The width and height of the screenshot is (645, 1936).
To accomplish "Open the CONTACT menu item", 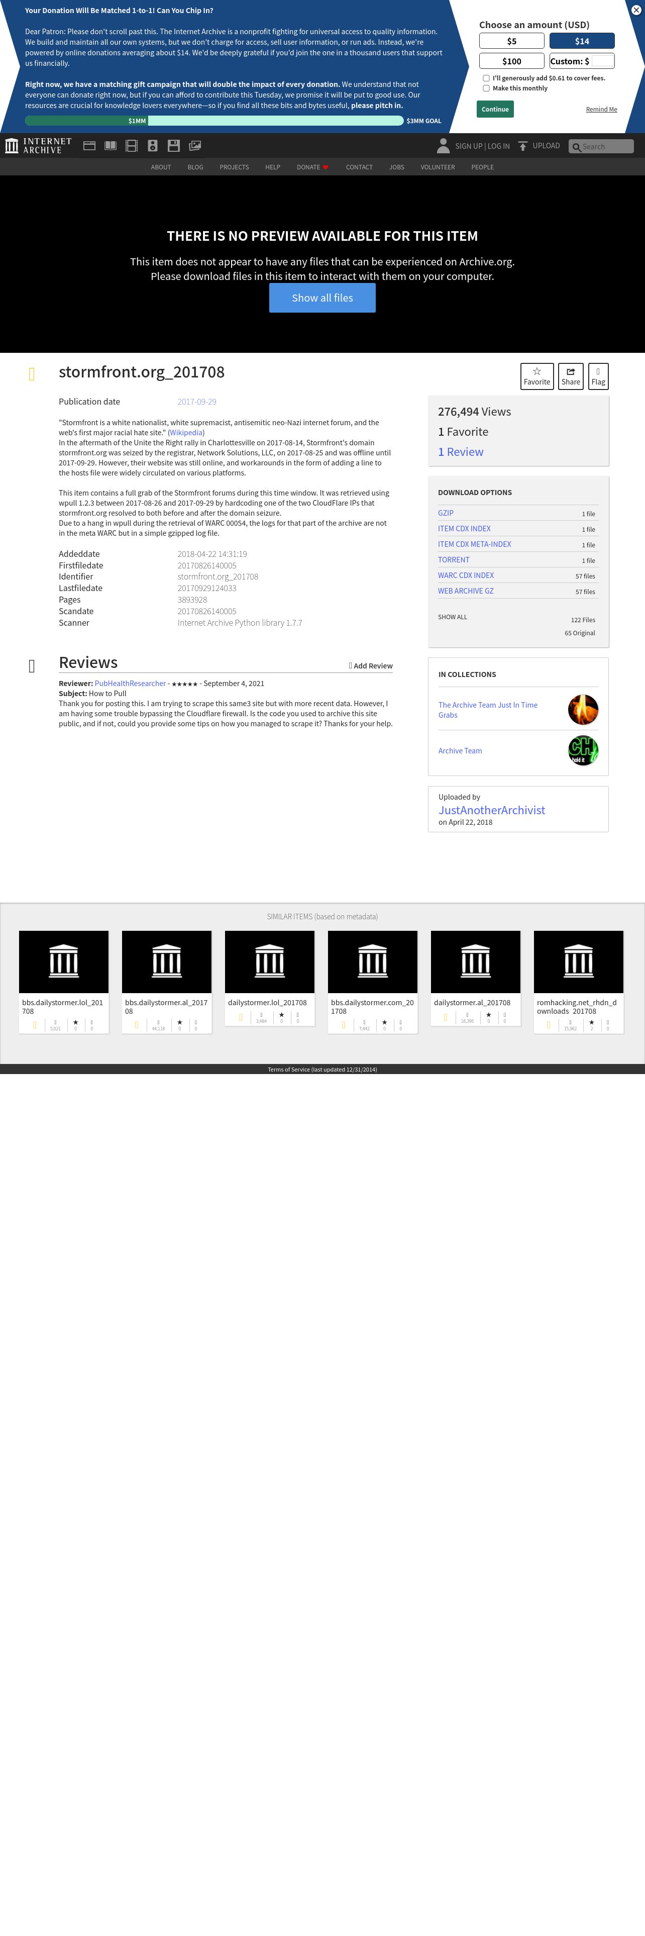I will point(359,167).
